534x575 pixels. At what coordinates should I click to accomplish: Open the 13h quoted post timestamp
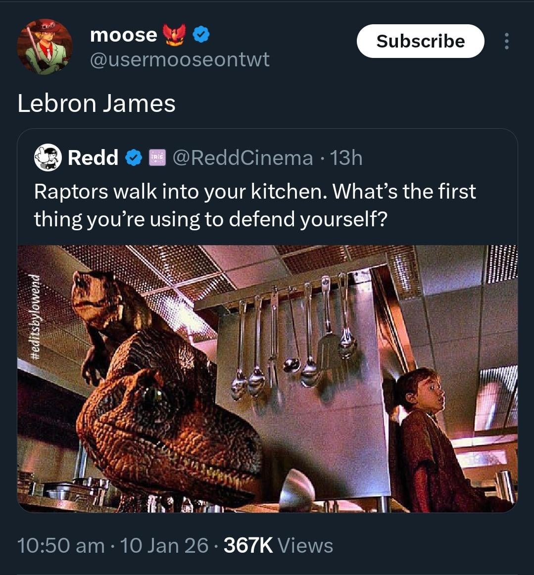point(346,158)
